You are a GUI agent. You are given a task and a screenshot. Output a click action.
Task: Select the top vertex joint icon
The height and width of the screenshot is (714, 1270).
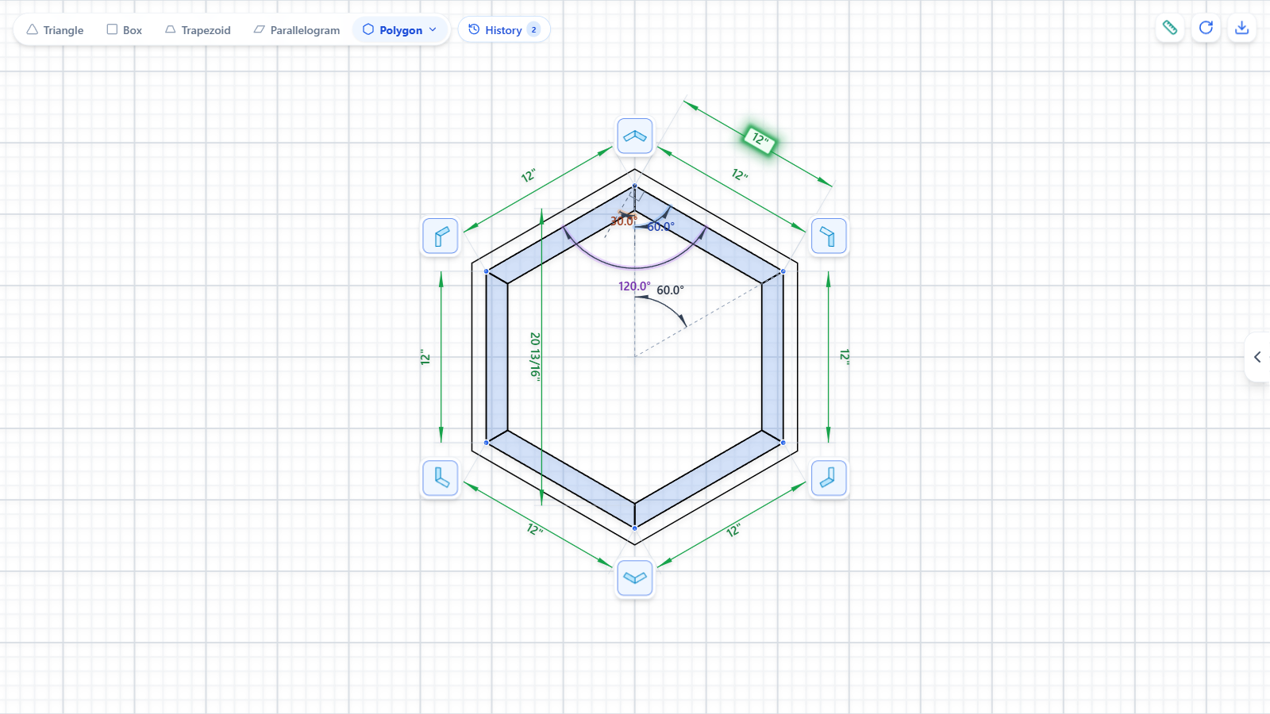point(635,136)
